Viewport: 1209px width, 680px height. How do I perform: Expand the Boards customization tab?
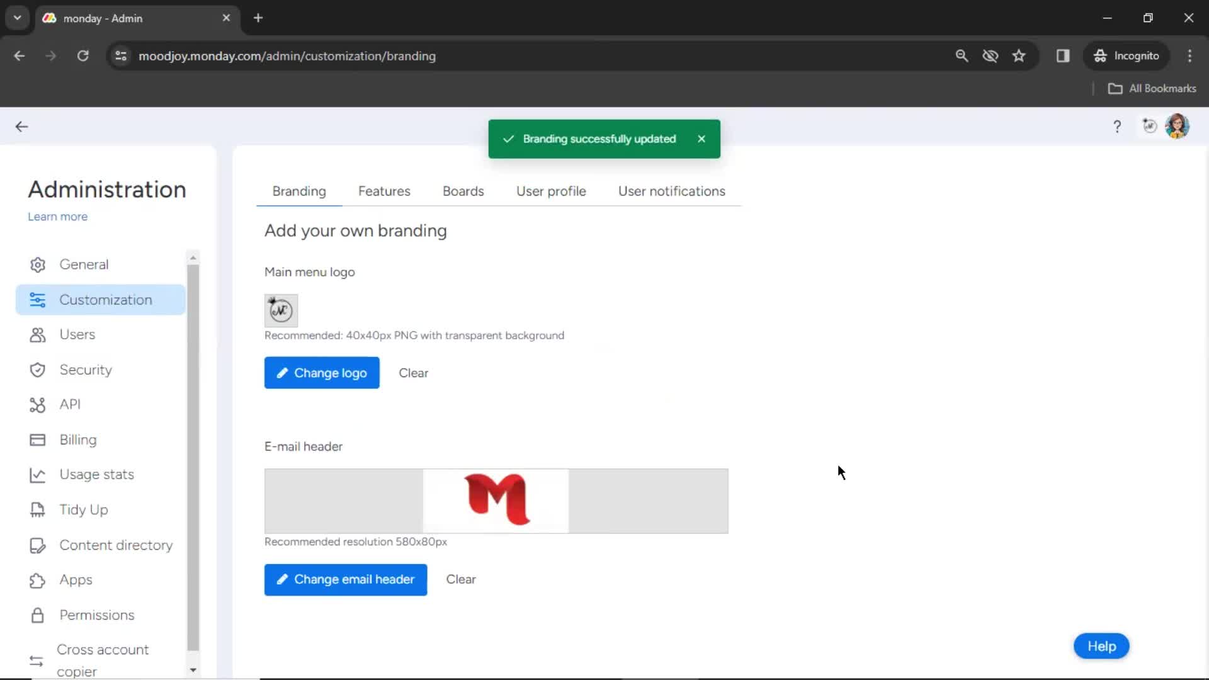(x=463, y=191)
